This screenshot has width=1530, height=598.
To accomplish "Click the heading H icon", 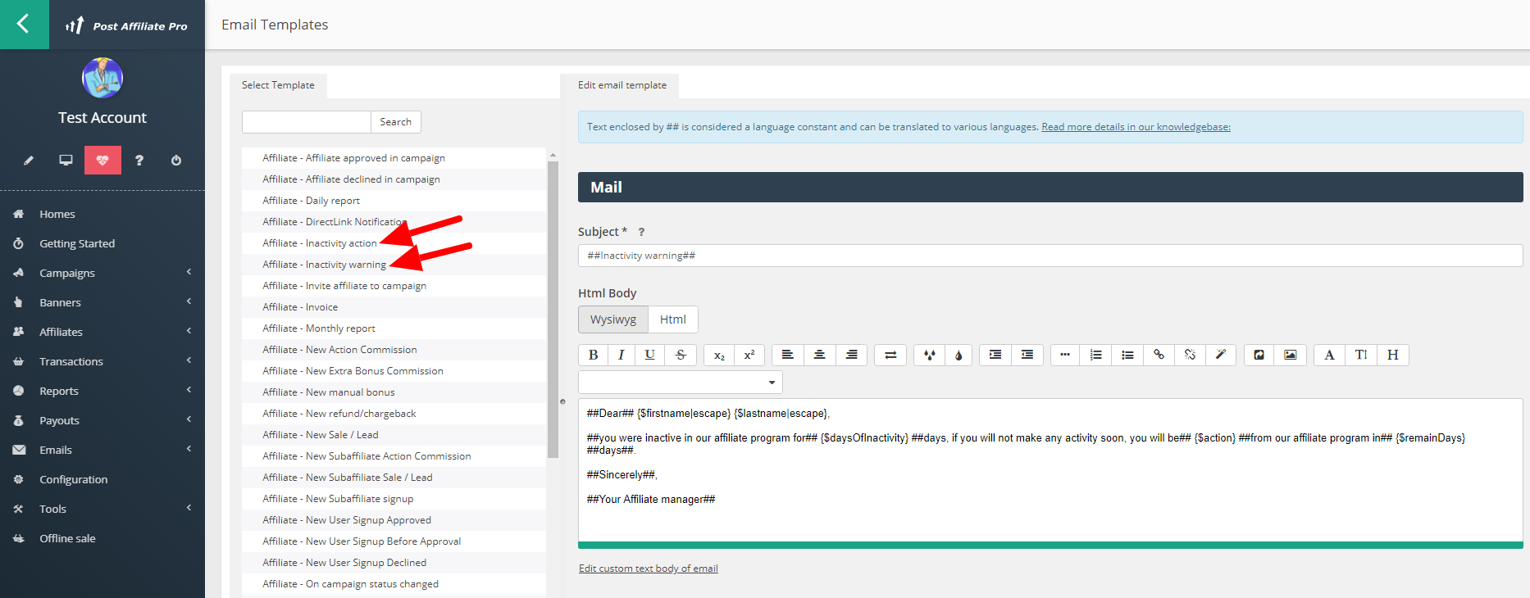I will pos(1392,355).
